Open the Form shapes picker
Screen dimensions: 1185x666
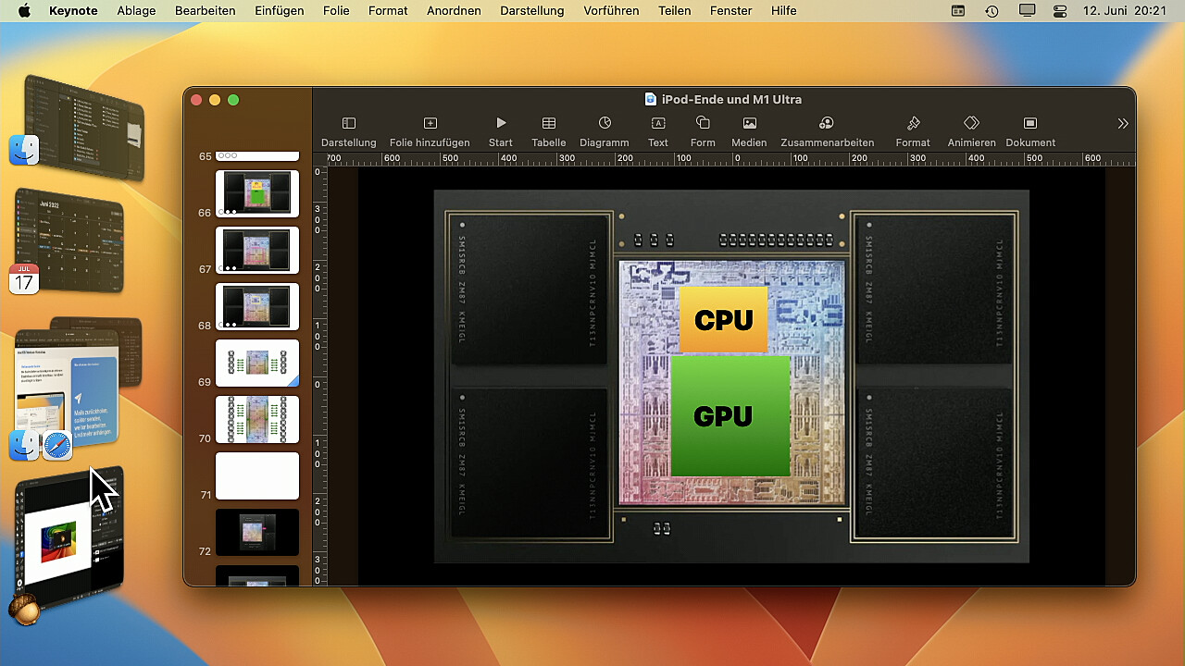pos(703,132)
